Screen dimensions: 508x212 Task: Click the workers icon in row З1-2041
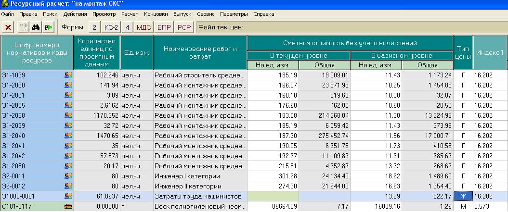click(x=68, y=146)
